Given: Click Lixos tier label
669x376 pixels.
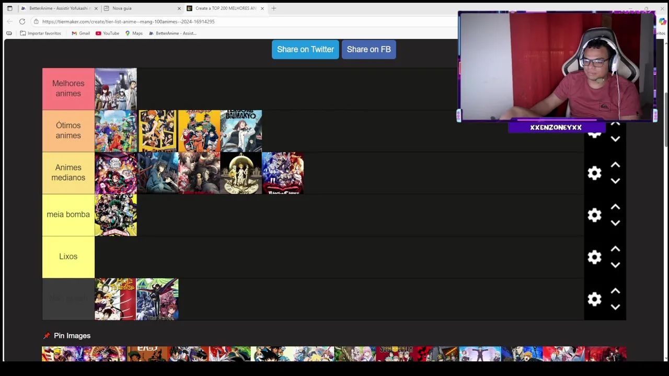Looking at the screenshot, I should click(x=68, y=256).
